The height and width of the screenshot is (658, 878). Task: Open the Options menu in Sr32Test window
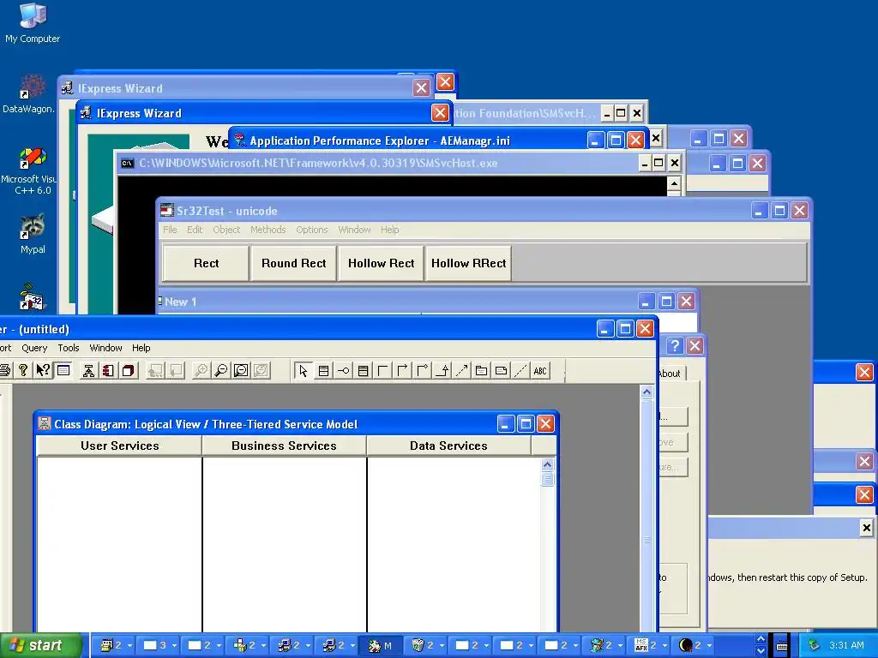312,230
